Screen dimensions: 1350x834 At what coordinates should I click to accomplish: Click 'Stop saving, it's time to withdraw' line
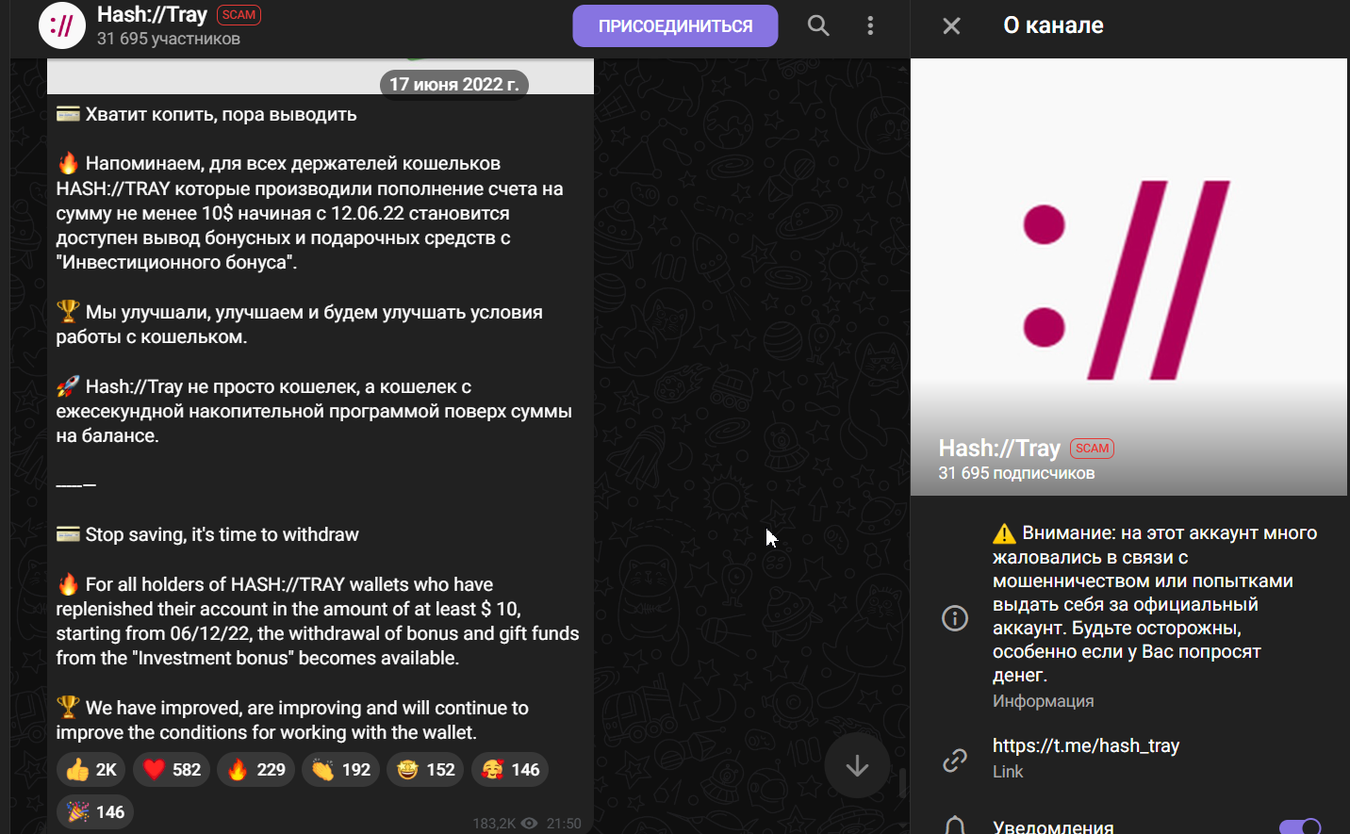(x=222, y=534)
